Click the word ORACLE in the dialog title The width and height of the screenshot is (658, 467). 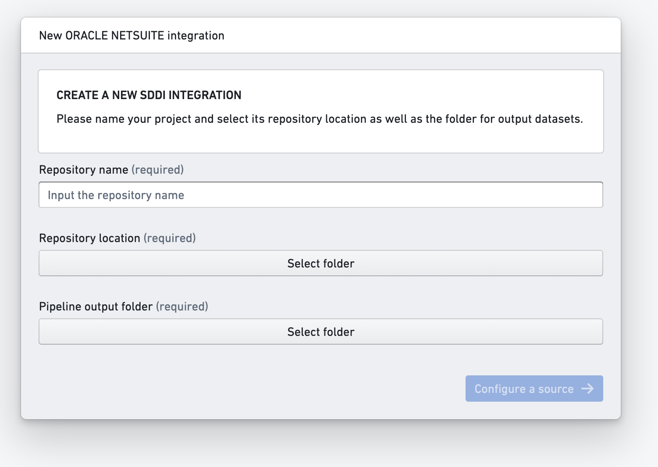[86, 36]
